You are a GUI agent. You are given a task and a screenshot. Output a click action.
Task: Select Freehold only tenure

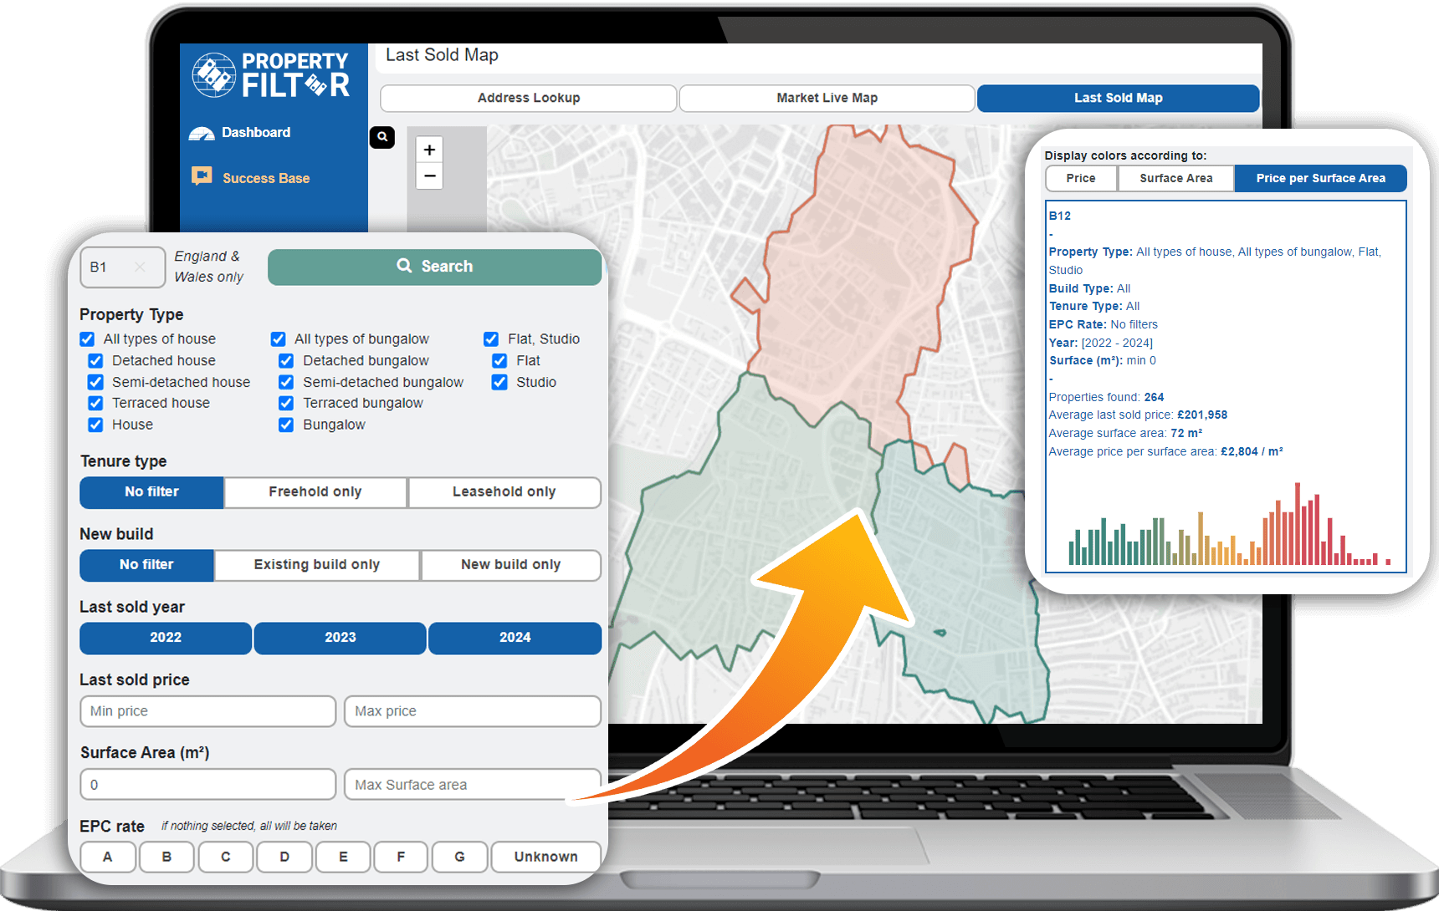(x=315, y=492)
